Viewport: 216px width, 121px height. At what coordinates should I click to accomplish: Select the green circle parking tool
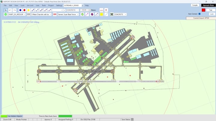pos(6,14)
